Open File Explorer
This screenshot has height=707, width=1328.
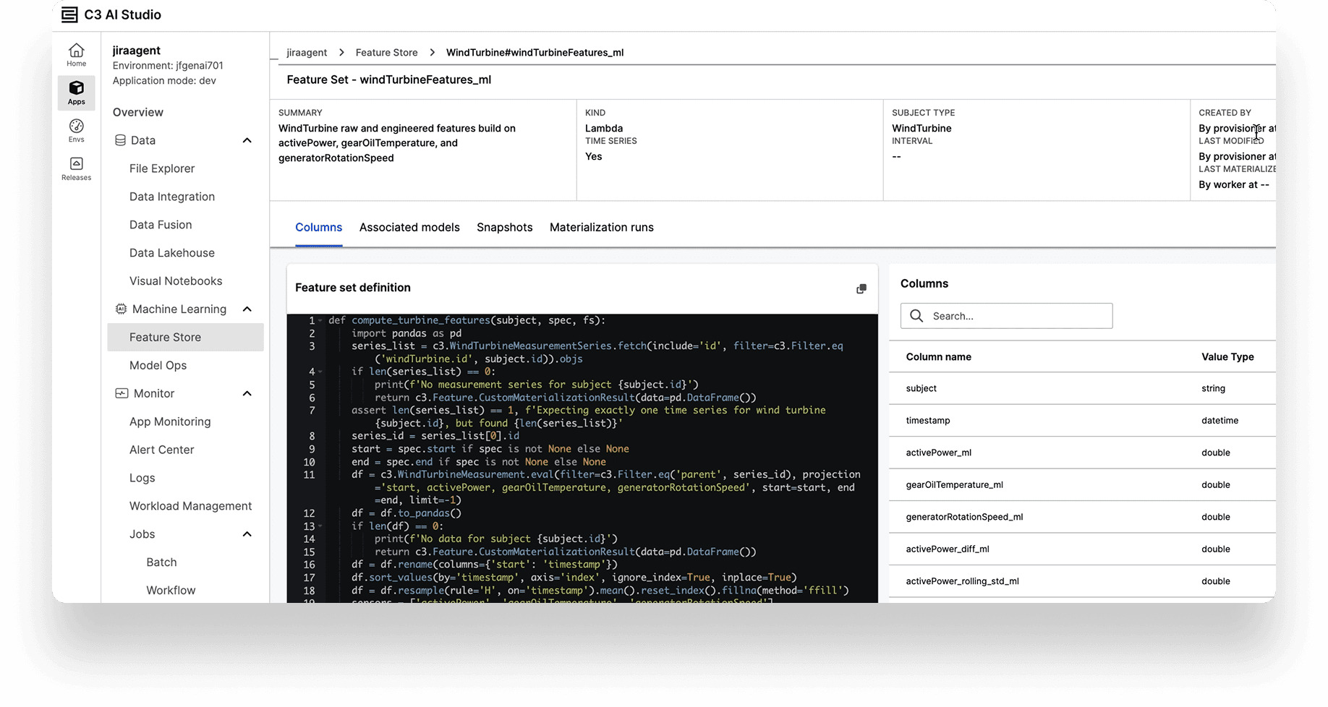pos(162,168)
